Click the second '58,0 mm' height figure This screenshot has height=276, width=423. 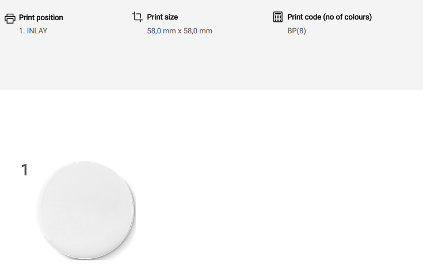[199, 31]
